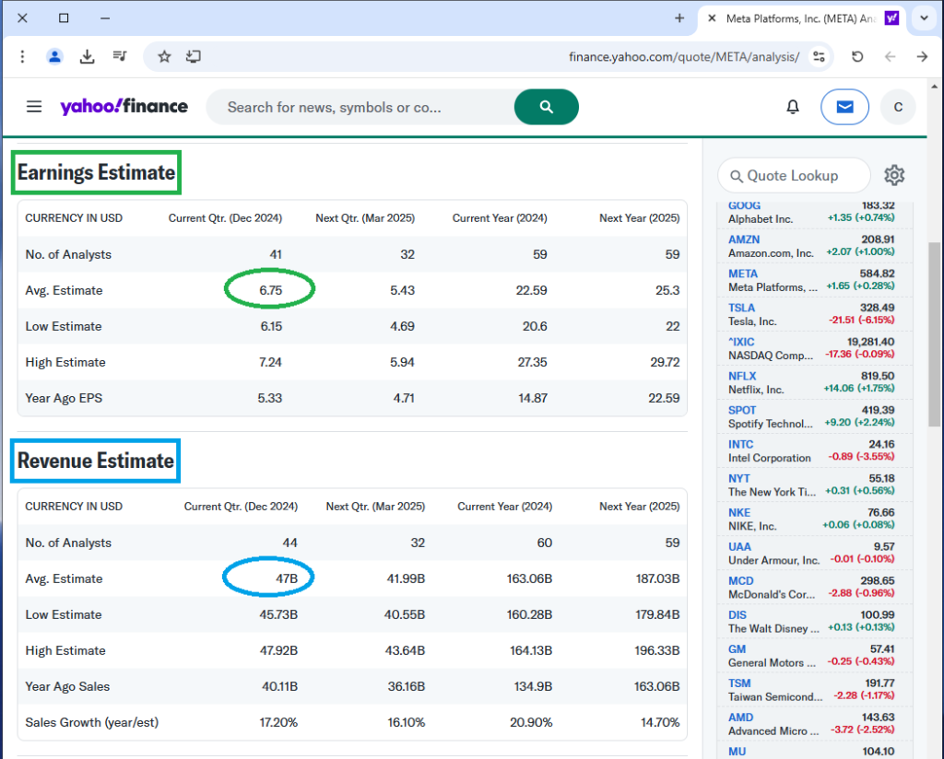Select revenue avg estimate 47B

coord(287,578)
